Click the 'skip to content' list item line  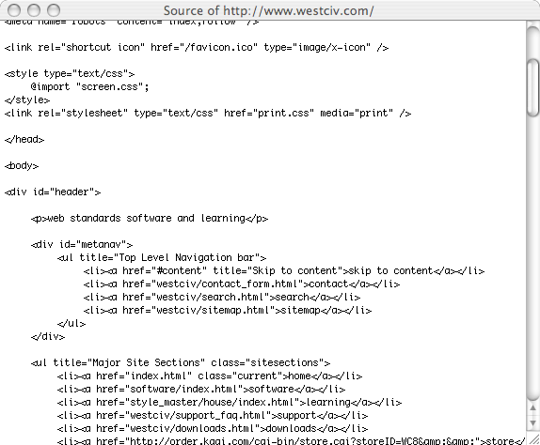pos(284,270)
